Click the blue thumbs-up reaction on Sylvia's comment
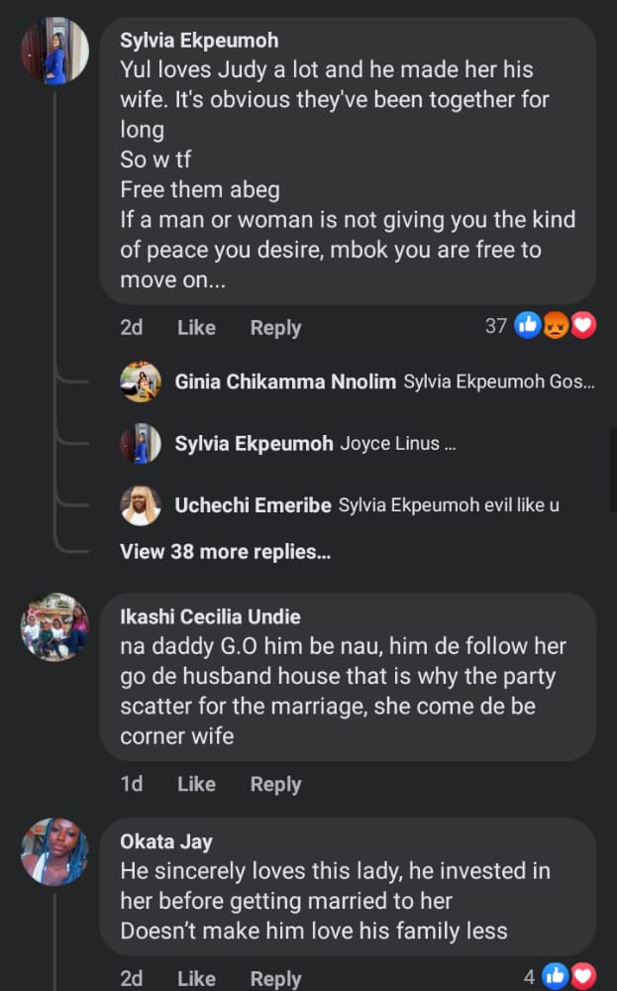Screen dimensions: 617x991 [x=528, y=325]
